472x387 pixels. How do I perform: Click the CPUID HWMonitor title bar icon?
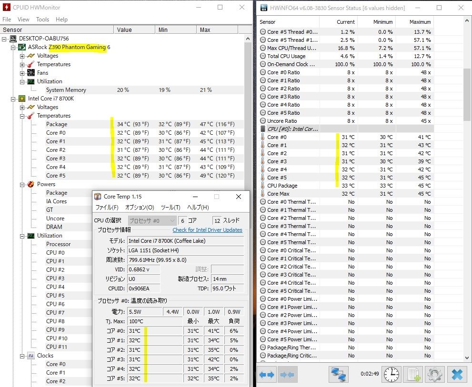pos(7,7)
